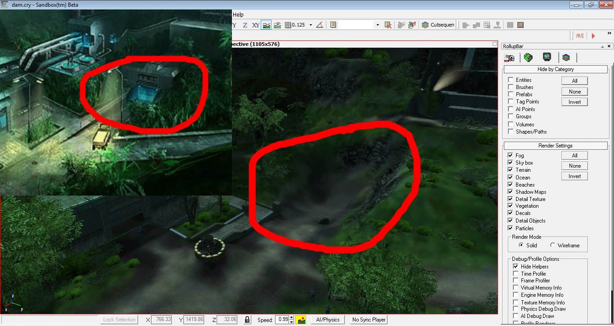Click the load selected objects icon
Screen dimensions: 614x326
pos(412,25)
